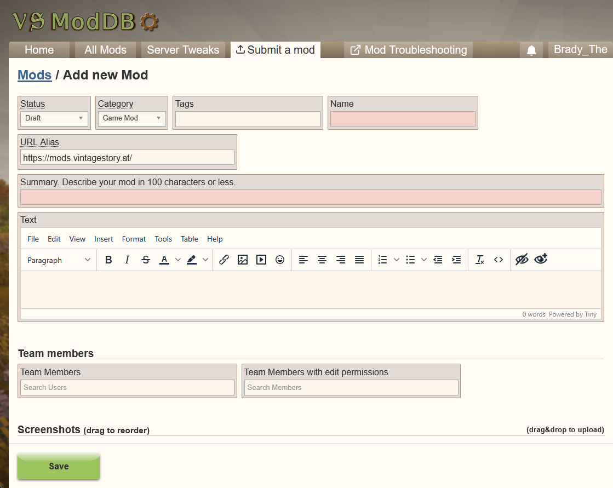Toggle the bulleted list button
This screenshot has height=488, width=613.
[x=410, y=260]
